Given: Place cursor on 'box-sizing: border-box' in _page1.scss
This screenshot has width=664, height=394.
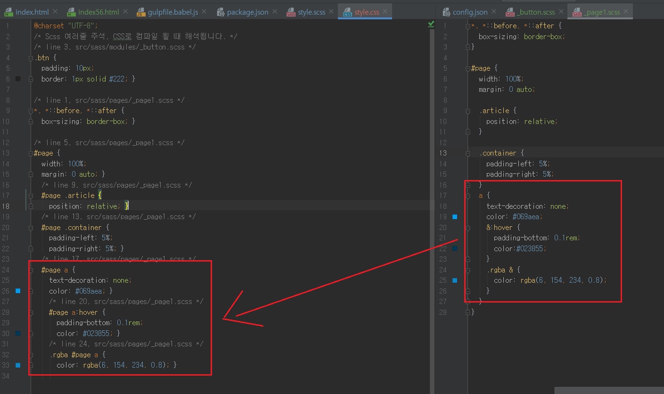Looking at the screenshot, I should (521, 36).
